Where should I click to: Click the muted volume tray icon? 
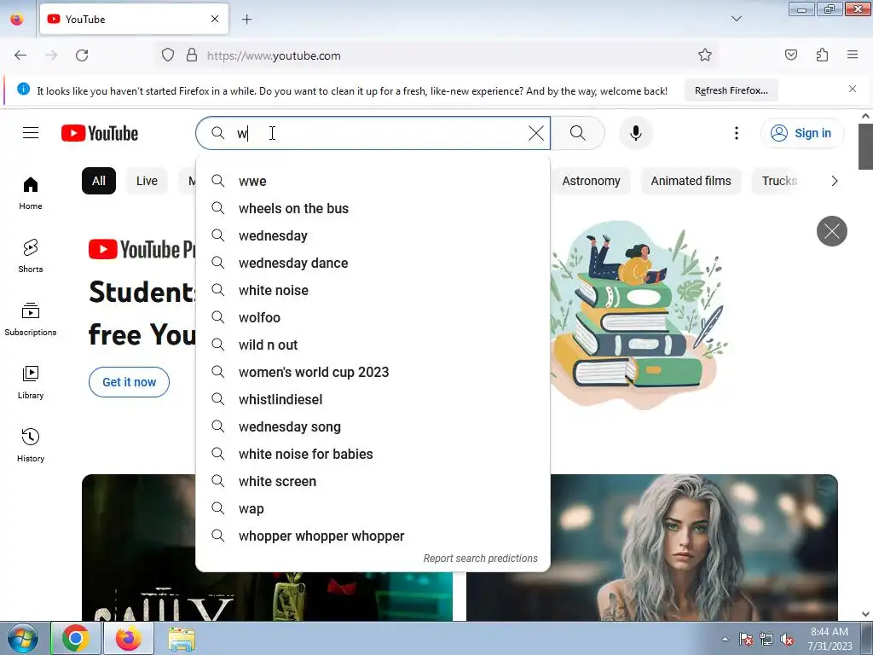pyautogui.click(x=787, y=639)
